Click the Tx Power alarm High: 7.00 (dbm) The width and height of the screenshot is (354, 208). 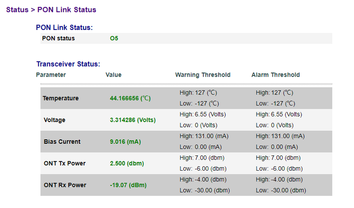[x=278, y=158]
